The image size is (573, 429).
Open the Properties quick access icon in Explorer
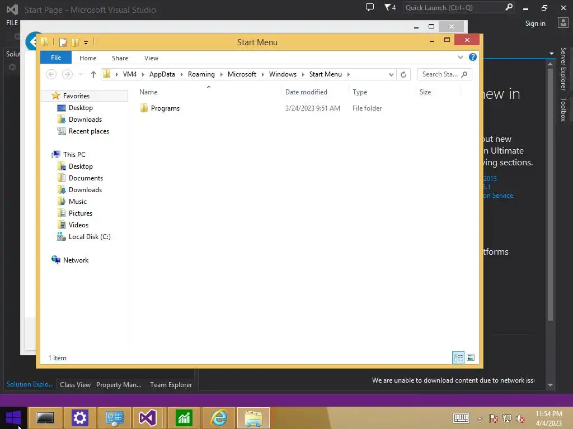pyautogui.click(x=63, y=42)
